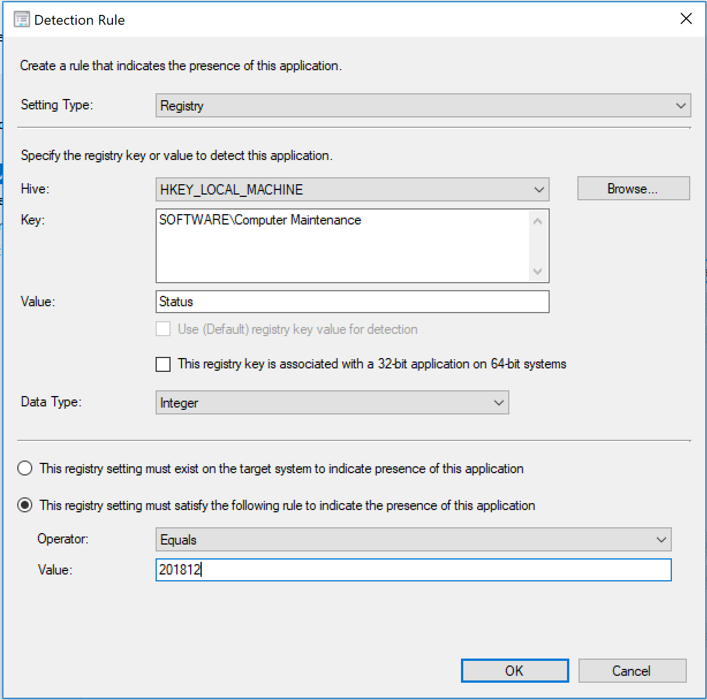
Task: Open the Setting Type dropdown arrow
Action: 680,105
